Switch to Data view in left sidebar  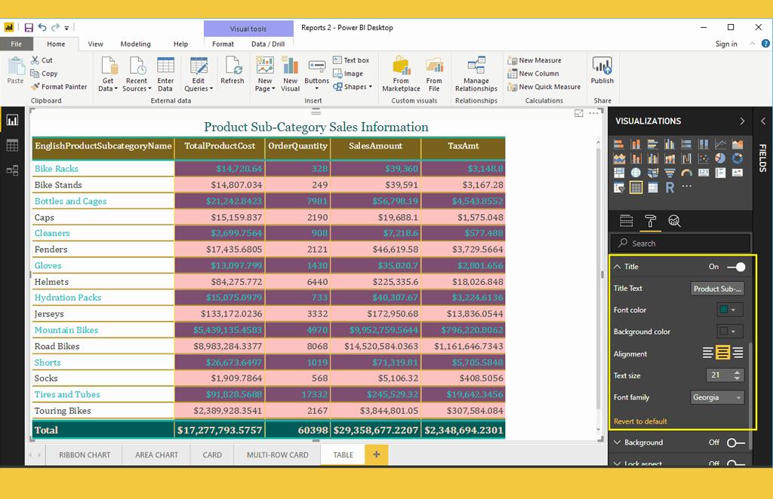pos(12,145)
